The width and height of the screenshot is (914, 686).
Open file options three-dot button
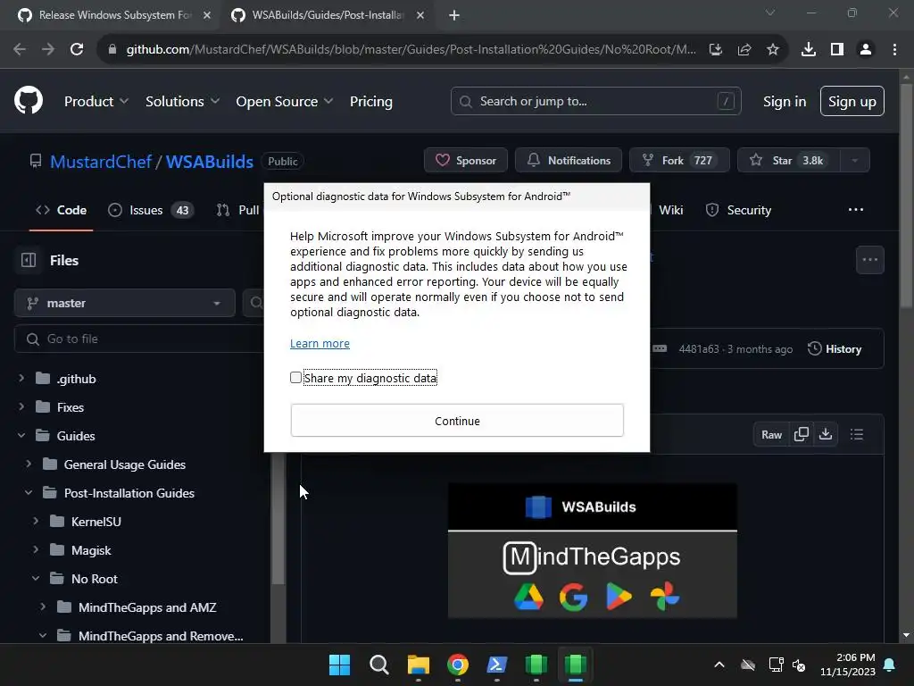pyautogui.click(x=869, y=260)
